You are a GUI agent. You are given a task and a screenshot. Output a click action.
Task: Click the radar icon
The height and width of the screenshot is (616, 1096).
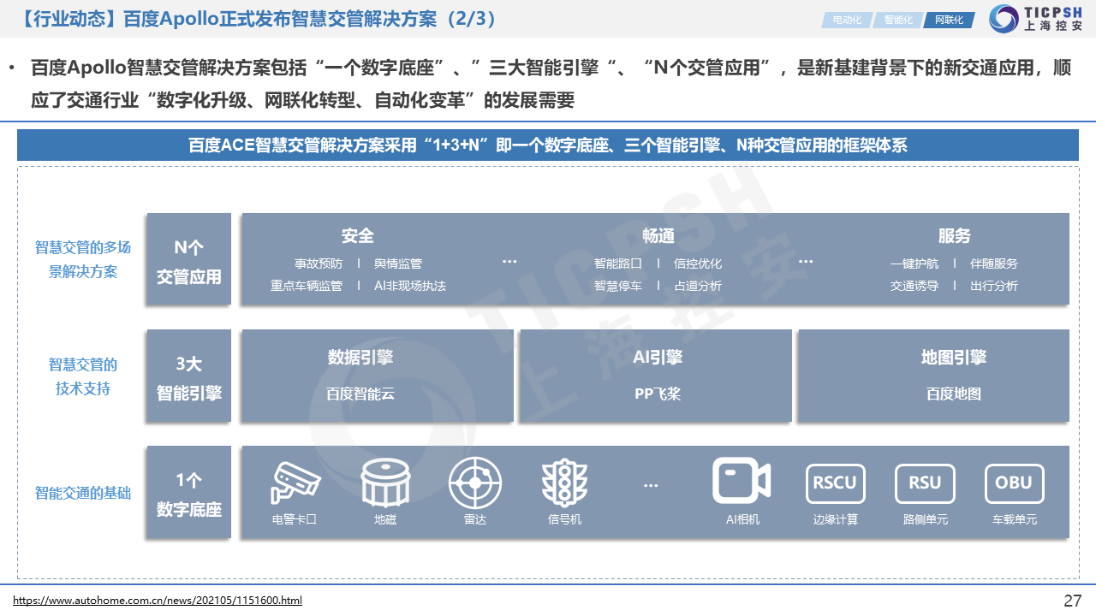[474, 483]
